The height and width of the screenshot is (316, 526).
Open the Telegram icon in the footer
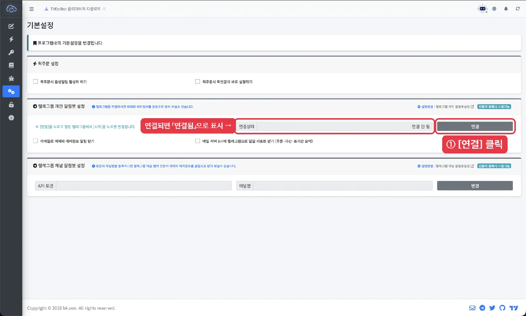pyautogui.click(x=482, y=308)
